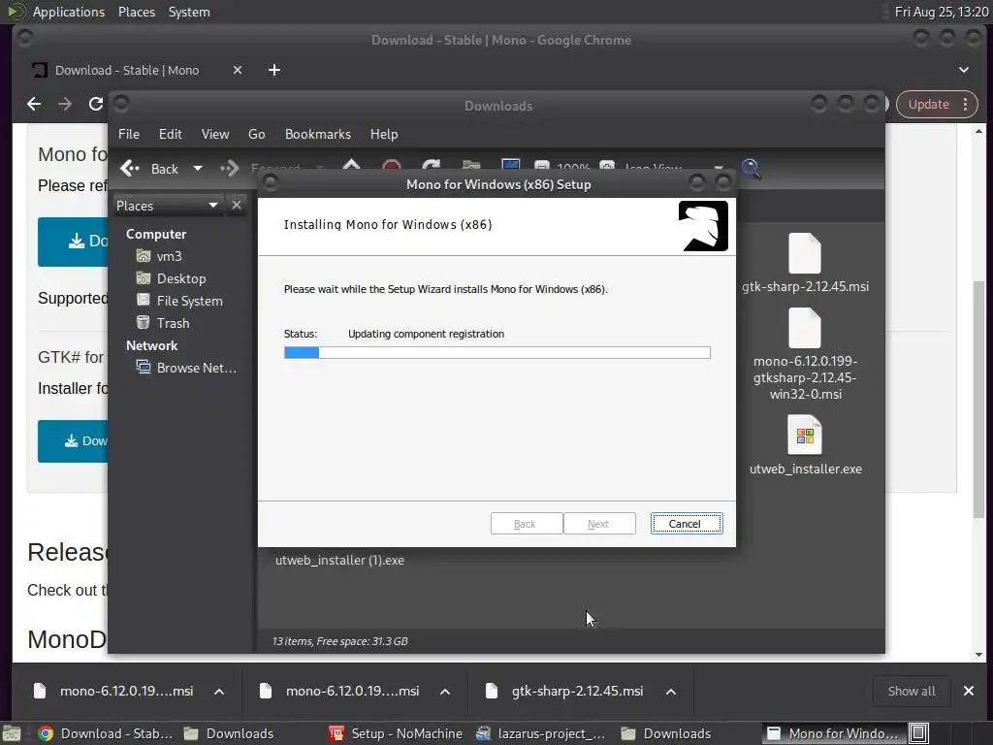Expand options for first mono-6.12.0.19 download

click(219, 692)
